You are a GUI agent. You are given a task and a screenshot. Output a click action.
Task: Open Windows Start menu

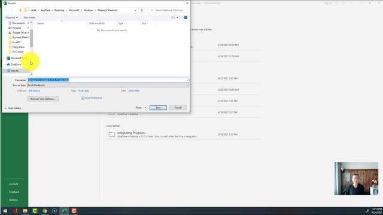point(5,211)
